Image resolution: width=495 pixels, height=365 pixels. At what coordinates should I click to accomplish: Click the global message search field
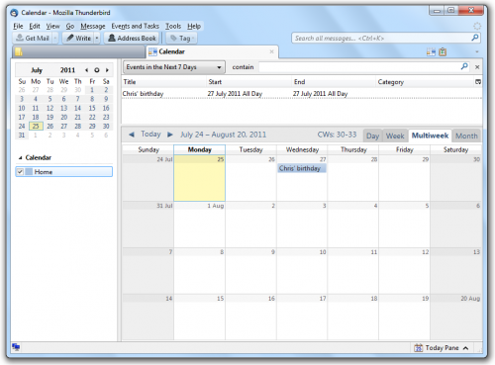(381, 38)
